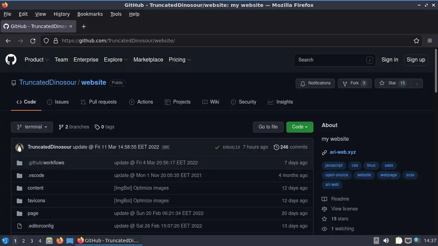Open the .editorconfig file

click(41, 226)
